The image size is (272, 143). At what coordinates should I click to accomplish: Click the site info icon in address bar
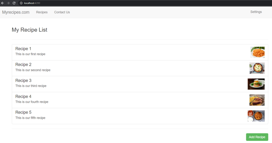point(21,3)
